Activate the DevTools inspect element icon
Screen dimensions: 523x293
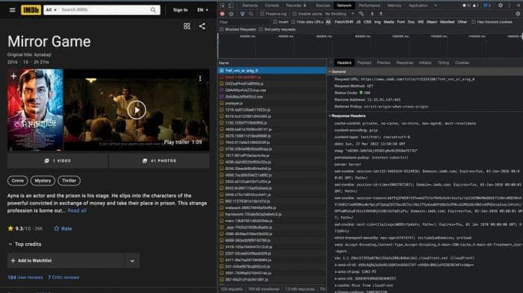pos(223,5)
